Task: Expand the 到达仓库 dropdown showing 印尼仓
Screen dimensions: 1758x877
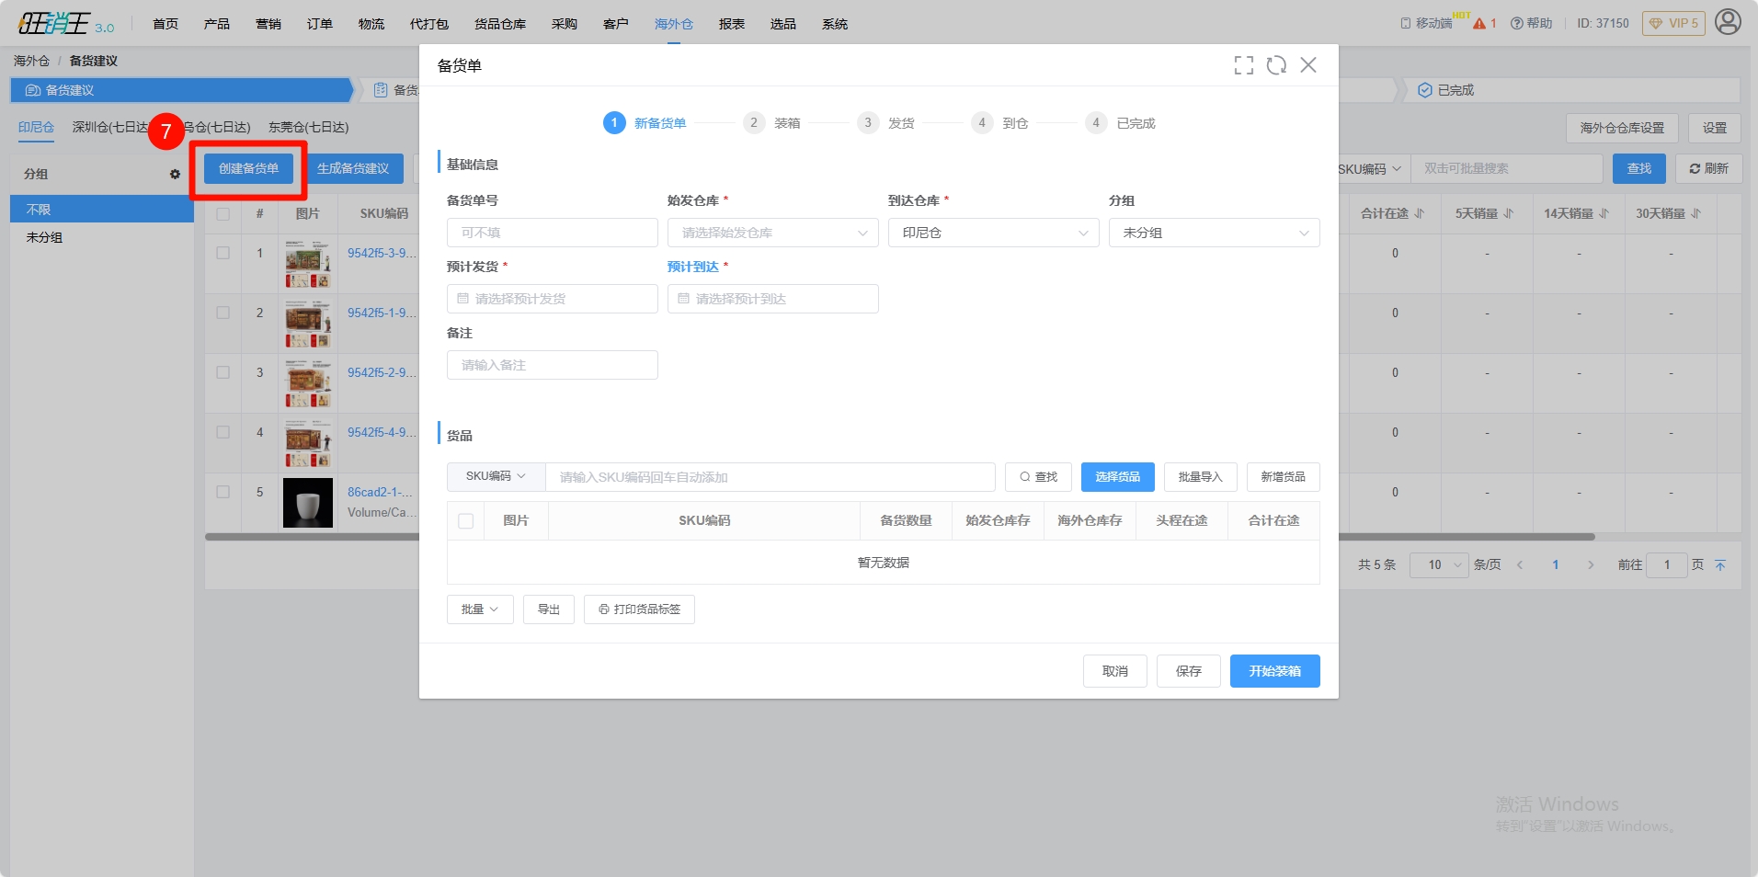Action: pyautogui.click(x=993, y=233)
